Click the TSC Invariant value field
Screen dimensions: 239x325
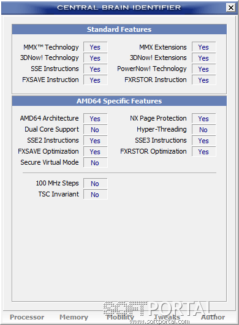point(96,195)
